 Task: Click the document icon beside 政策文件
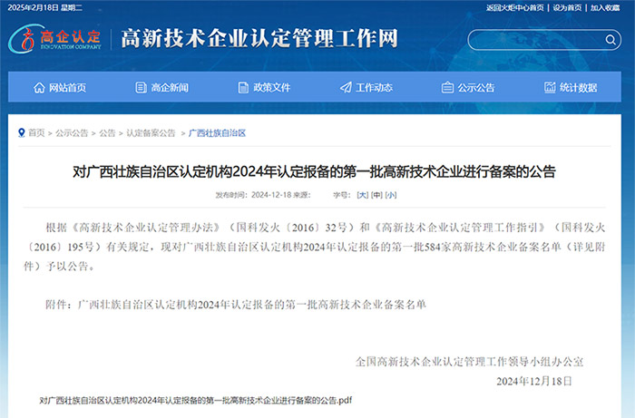[243, 88]
